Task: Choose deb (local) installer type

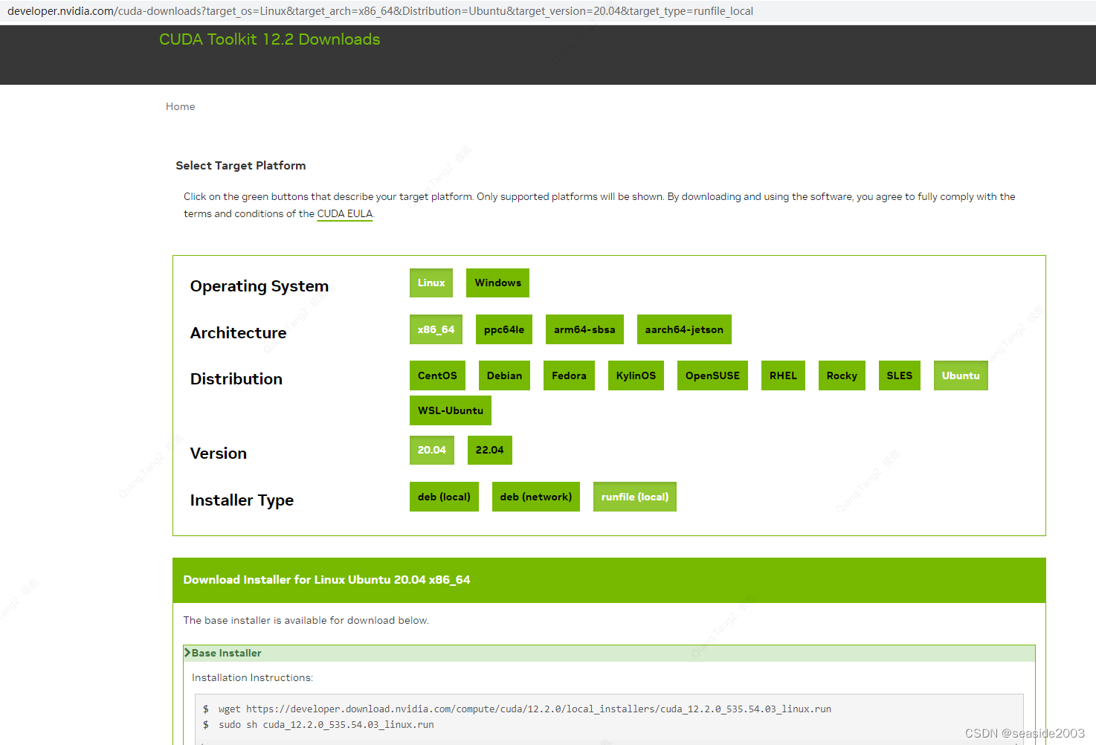Action: [x=444, y=497]
